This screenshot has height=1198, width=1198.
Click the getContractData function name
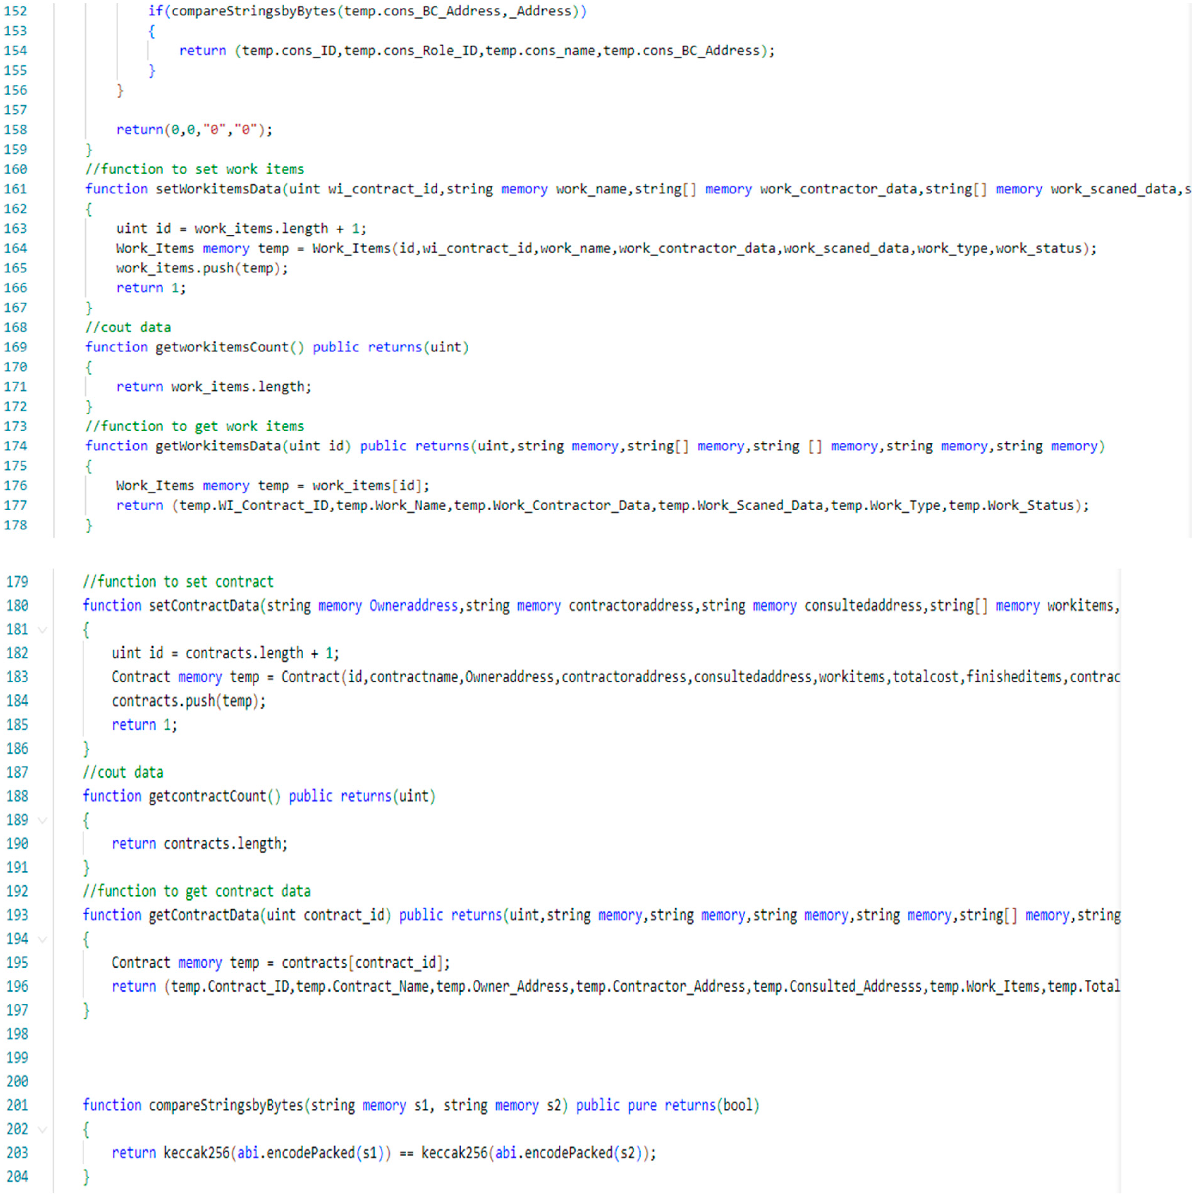click(x=204, y=915)
